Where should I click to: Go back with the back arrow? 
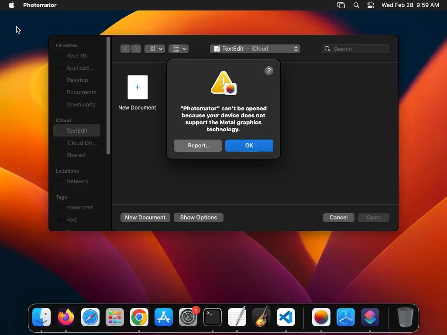125,49
